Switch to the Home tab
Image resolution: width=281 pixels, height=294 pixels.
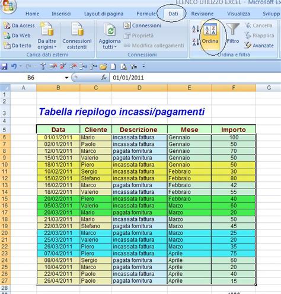(32, 14)
